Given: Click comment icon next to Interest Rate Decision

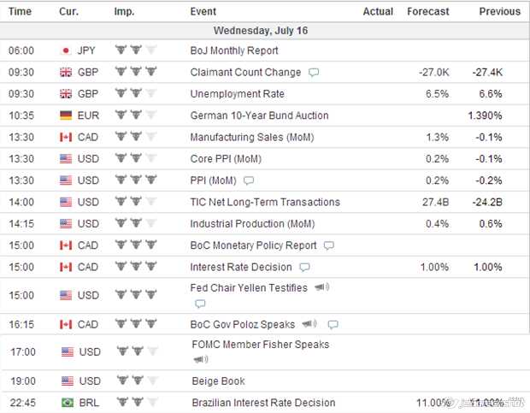Looking at the screenshot, I should click(304, 268).
